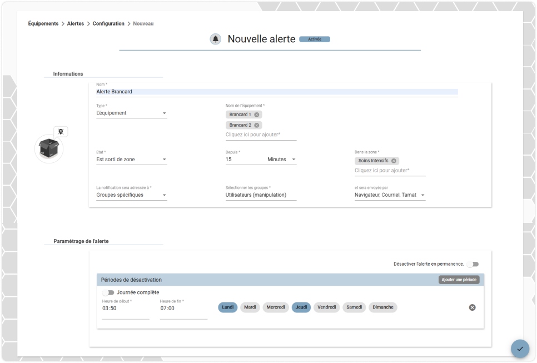Screen dimensions: 537x363
Task: Open the Etat dropdown
Action: click(x=132, y=160)
